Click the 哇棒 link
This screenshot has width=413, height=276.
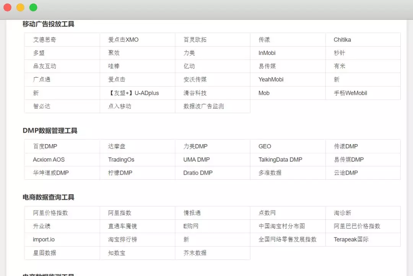pos(114,66)
